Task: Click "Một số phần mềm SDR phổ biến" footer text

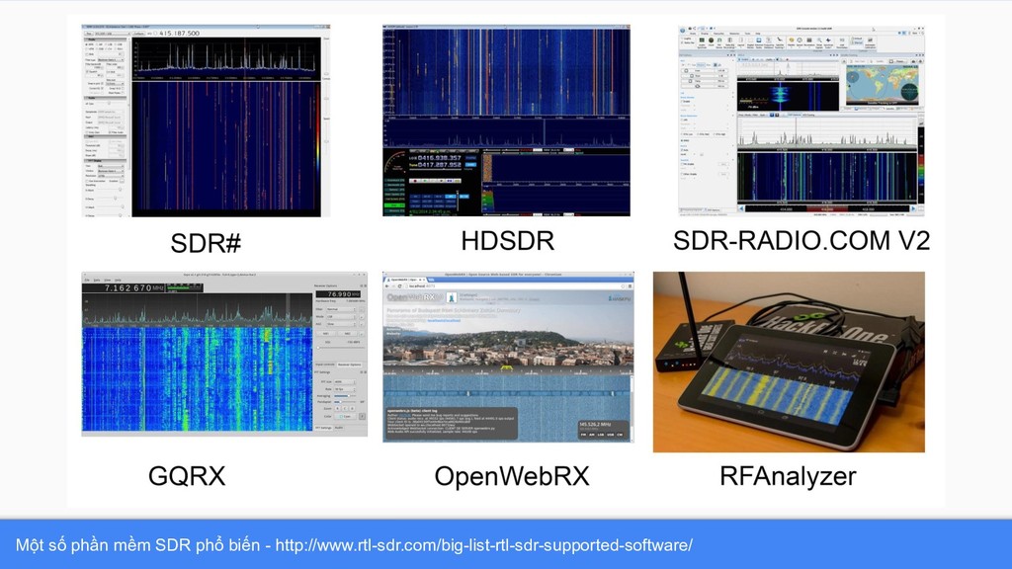Action: (137, 545)
